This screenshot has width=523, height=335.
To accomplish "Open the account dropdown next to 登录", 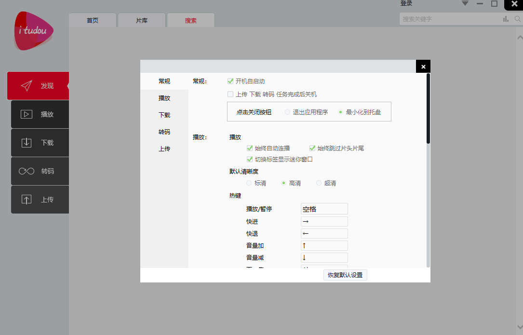I will [x=465, y=3].
